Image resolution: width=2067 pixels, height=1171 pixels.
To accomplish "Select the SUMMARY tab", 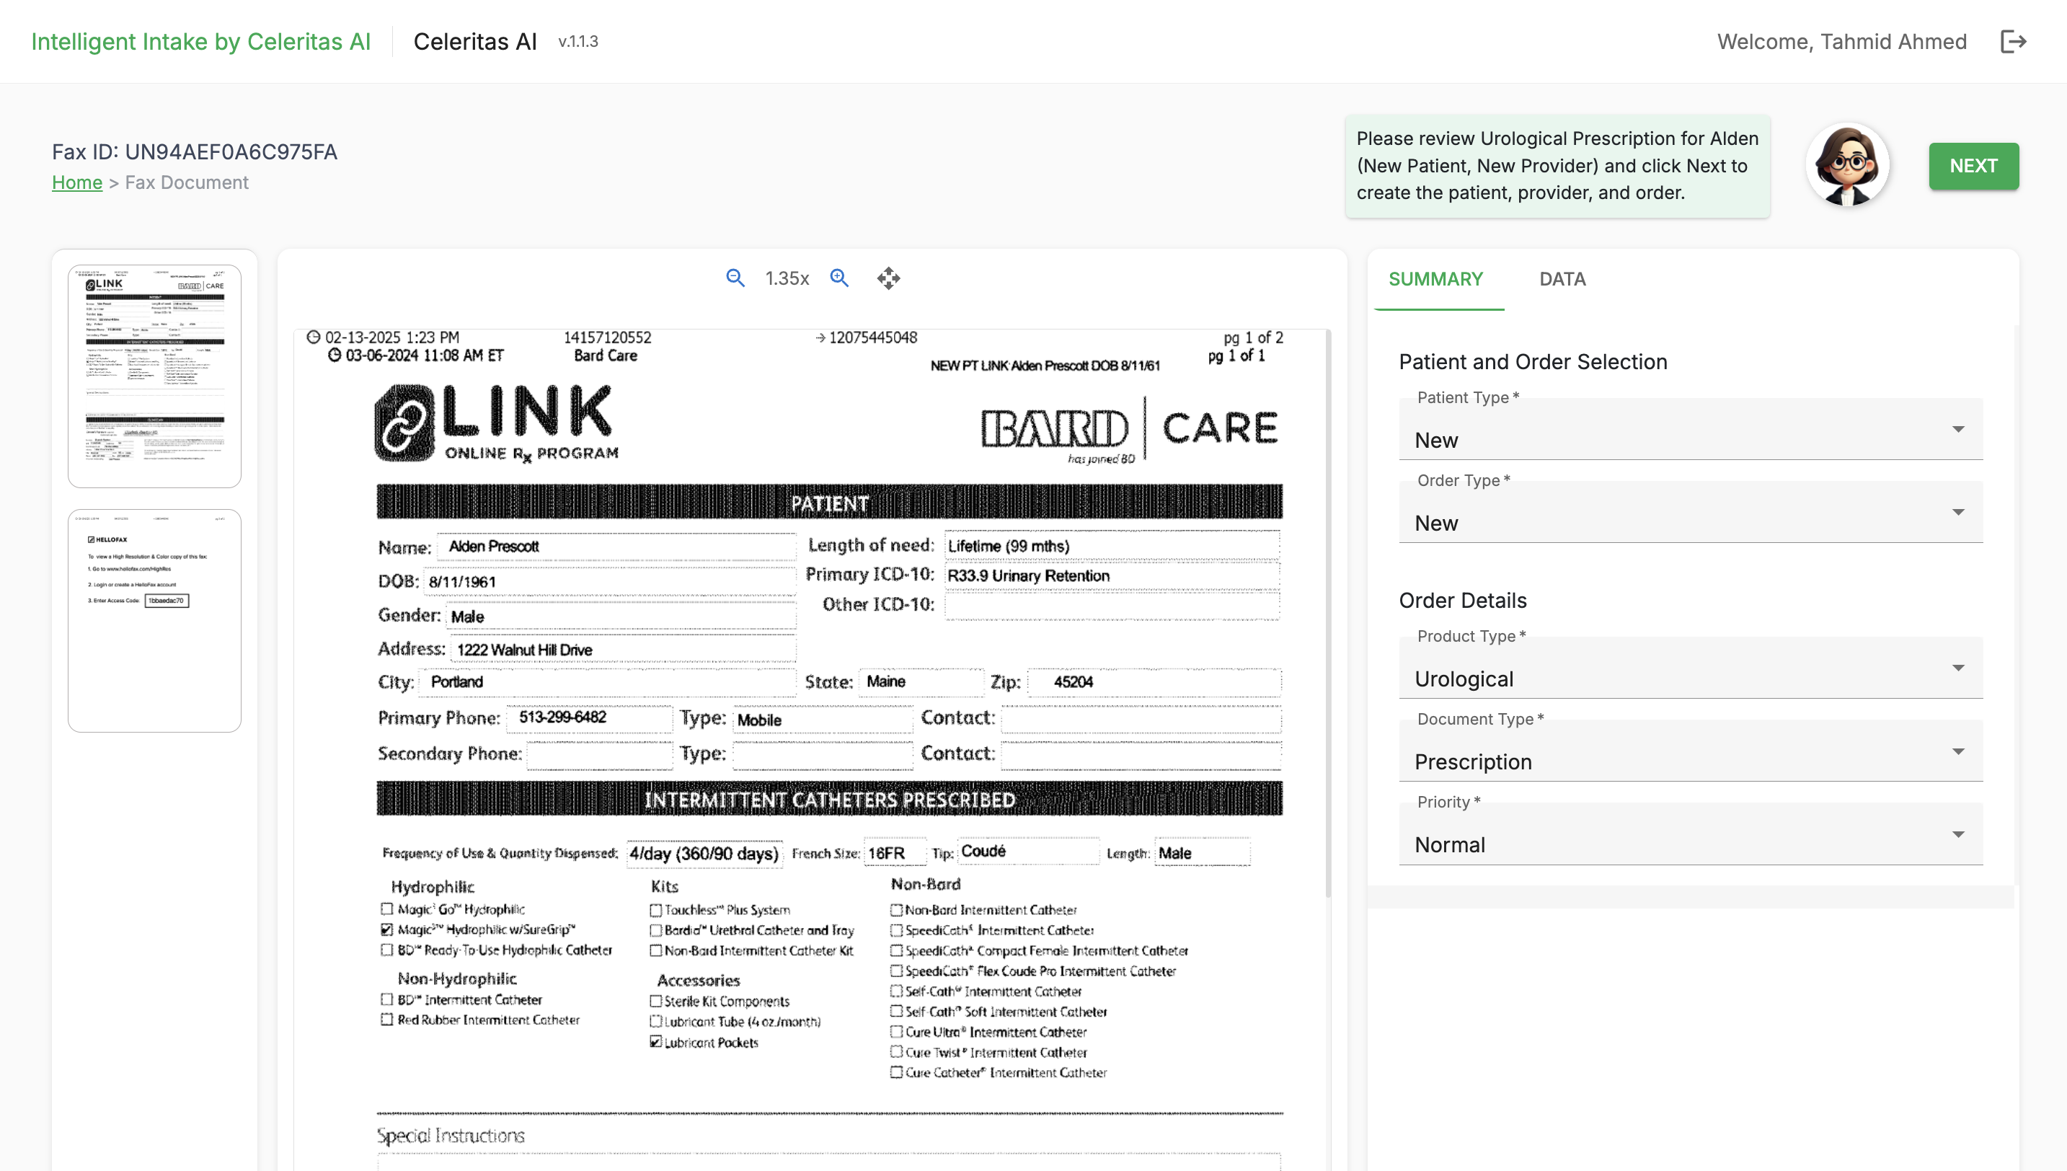I will (x=1435, y=279).
